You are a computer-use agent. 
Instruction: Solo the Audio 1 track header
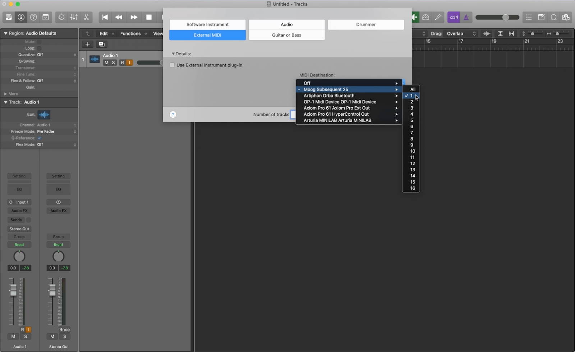(113, 62)
